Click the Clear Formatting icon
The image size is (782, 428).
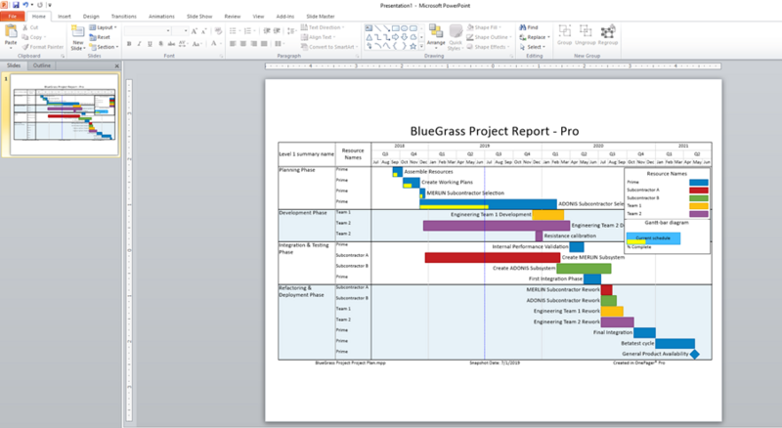point(218,31)
